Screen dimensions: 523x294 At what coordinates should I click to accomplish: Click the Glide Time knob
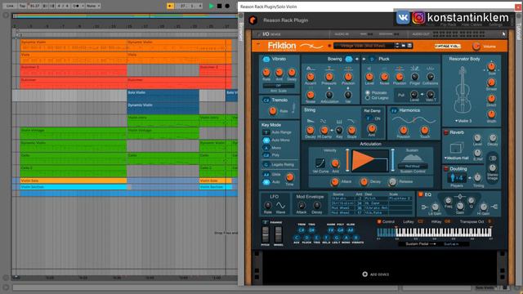click(x=289, y=177)
